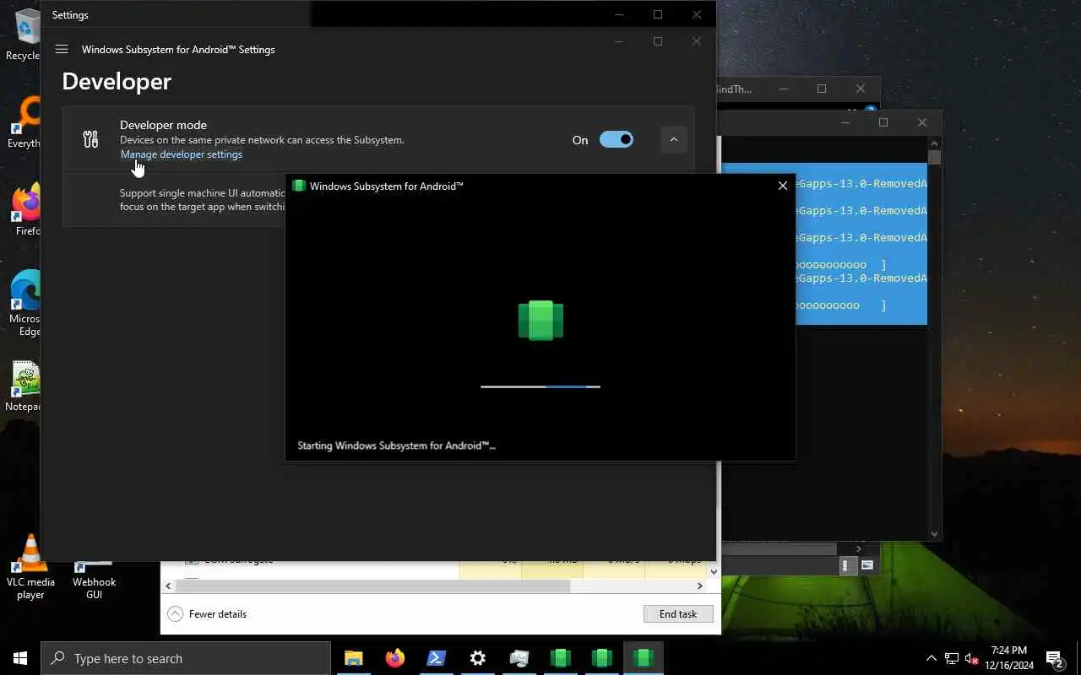Click the Task Manager horizontal scrollbar thumb
The height and width of the screenshot is (675, 1081).
(x=372, y=586)
